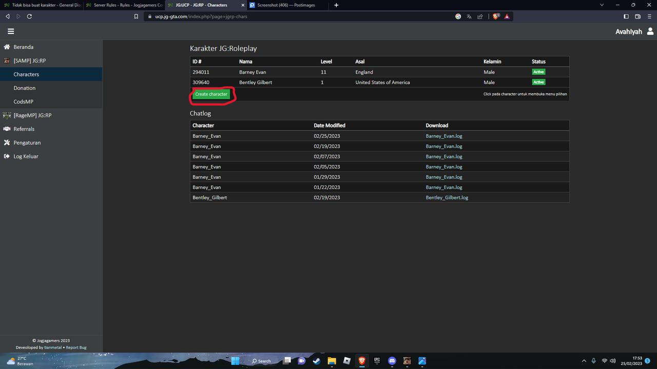Open Steam from the taskbar
The image size is (657, 369).
(316, 361)
